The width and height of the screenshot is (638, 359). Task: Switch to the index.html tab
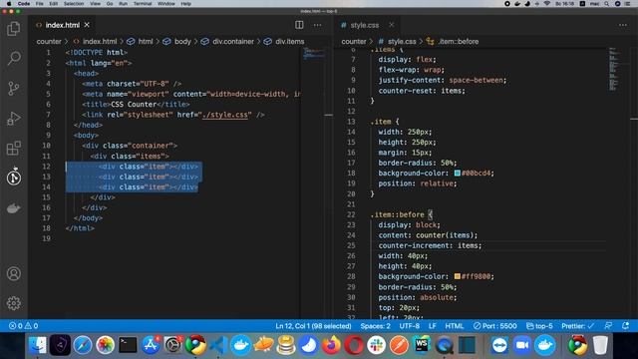[62, 25]
